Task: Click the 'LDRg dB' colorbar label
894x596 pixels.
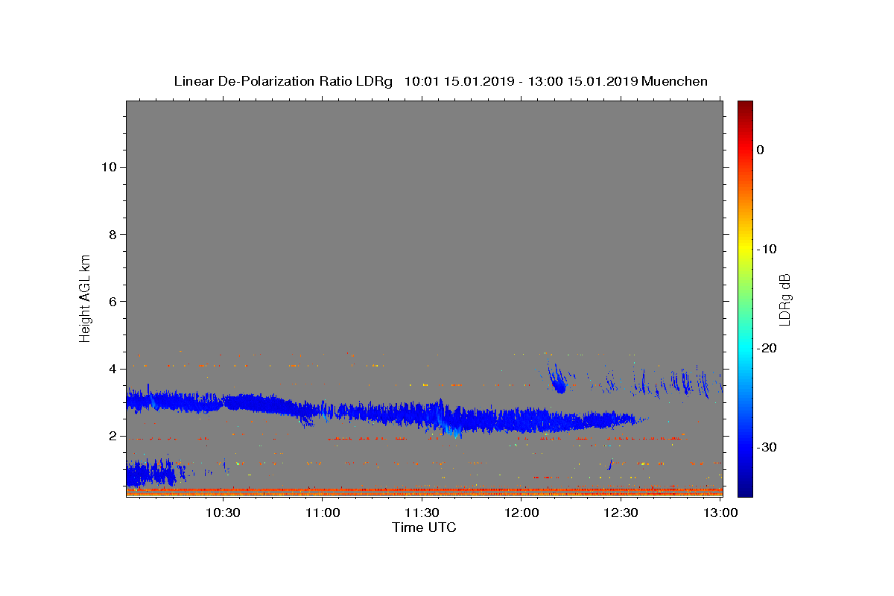Action: point(784,299)
